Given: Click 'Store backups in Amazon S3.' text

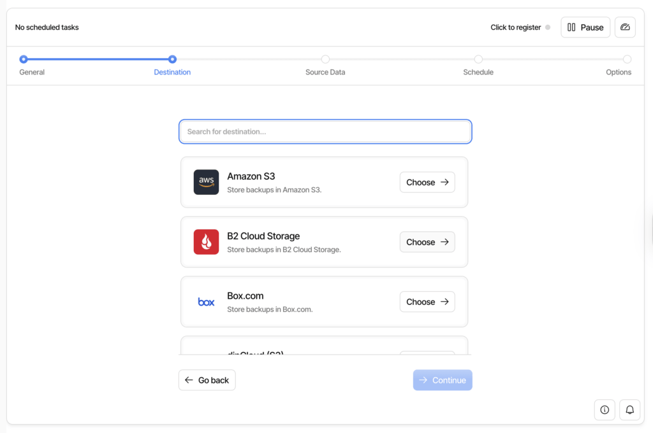Looking at the screenshot, I should 274,190.
